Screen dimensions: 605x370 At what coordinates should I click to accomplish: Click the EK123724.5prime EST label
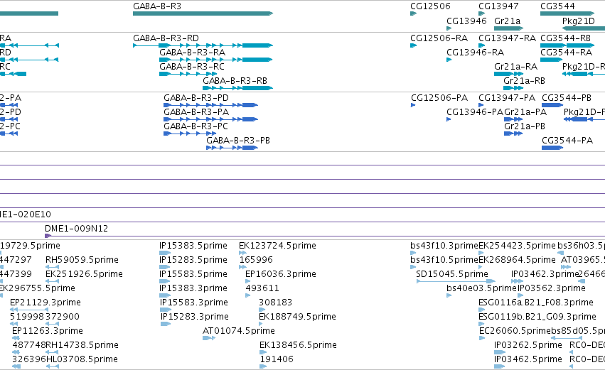click(x=277, y=246)
